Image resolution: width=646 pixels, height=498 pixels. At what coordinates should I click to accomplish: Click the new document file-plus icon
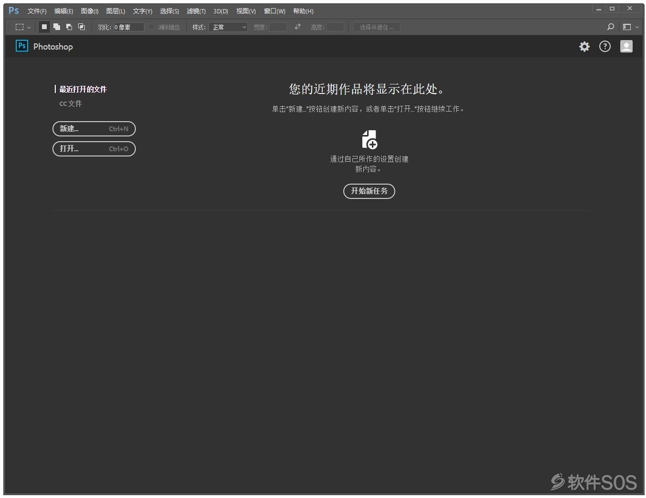click(369, 140)
